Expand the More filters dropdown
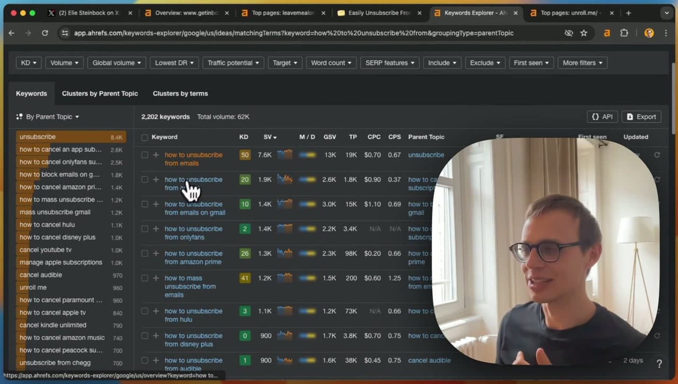678x384 pixels. pyautogui.click(x=582, y=63)
